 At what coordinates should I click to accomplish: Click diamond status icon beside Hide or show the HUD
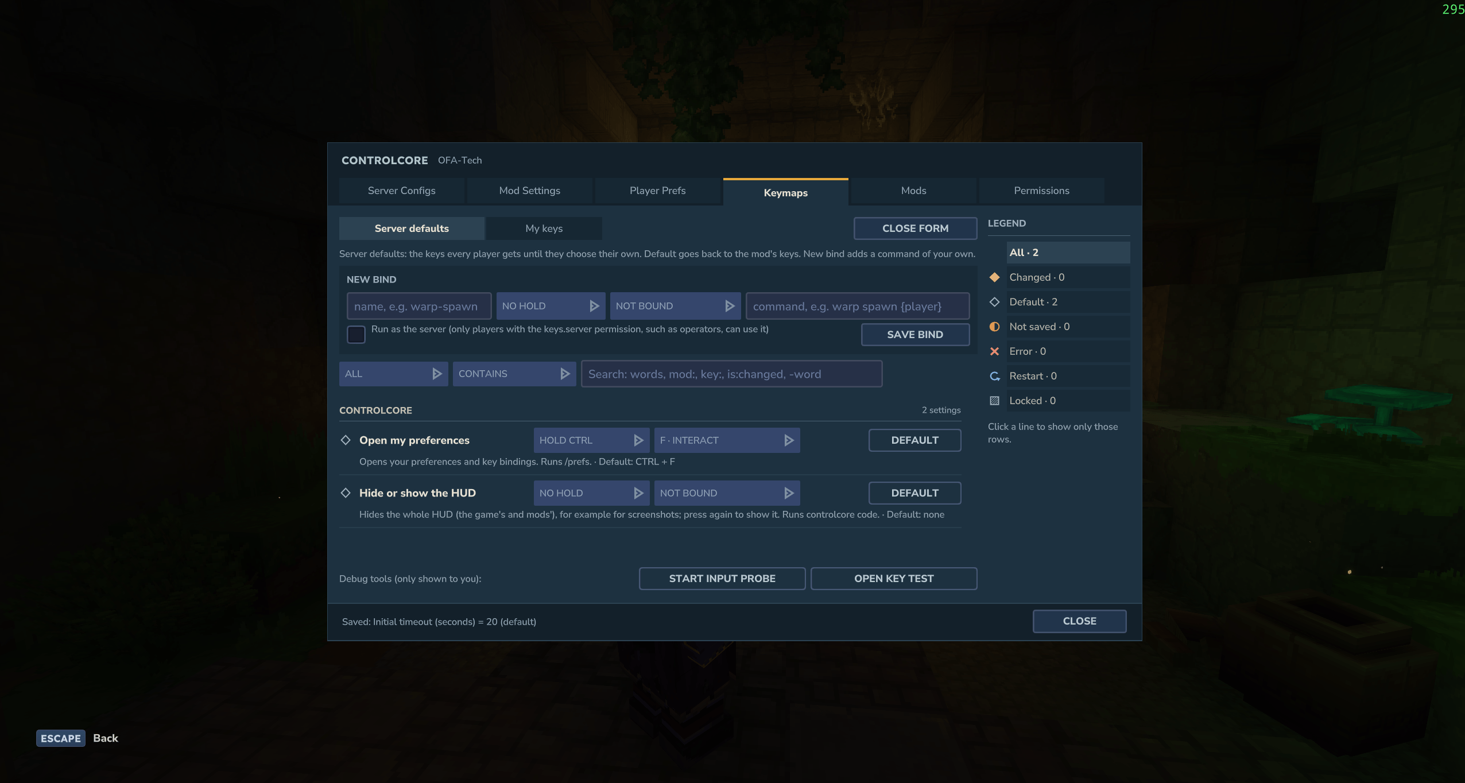click(346, 493)
